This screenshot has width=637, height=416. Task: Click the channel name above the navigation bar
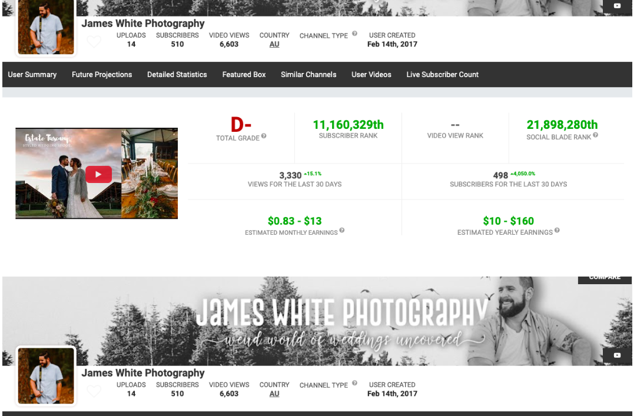point(143,24)
